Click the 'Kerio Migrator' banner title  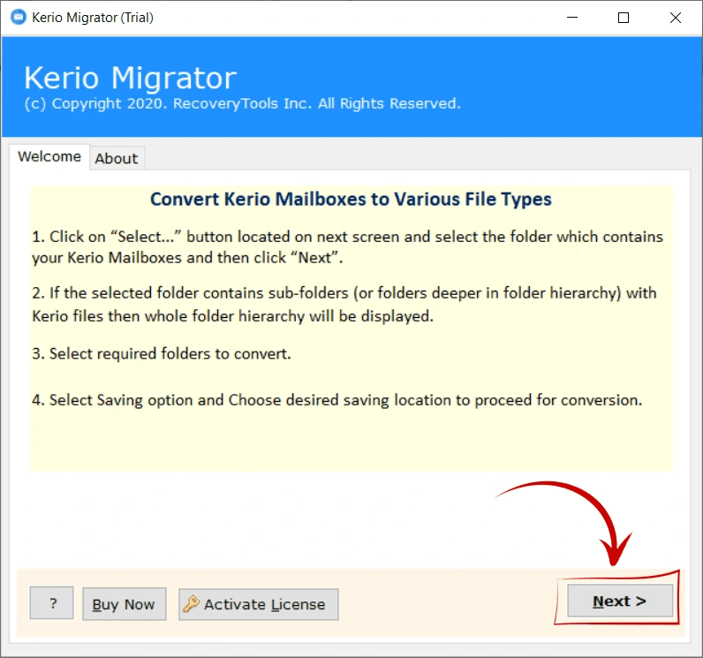[130, 78]
